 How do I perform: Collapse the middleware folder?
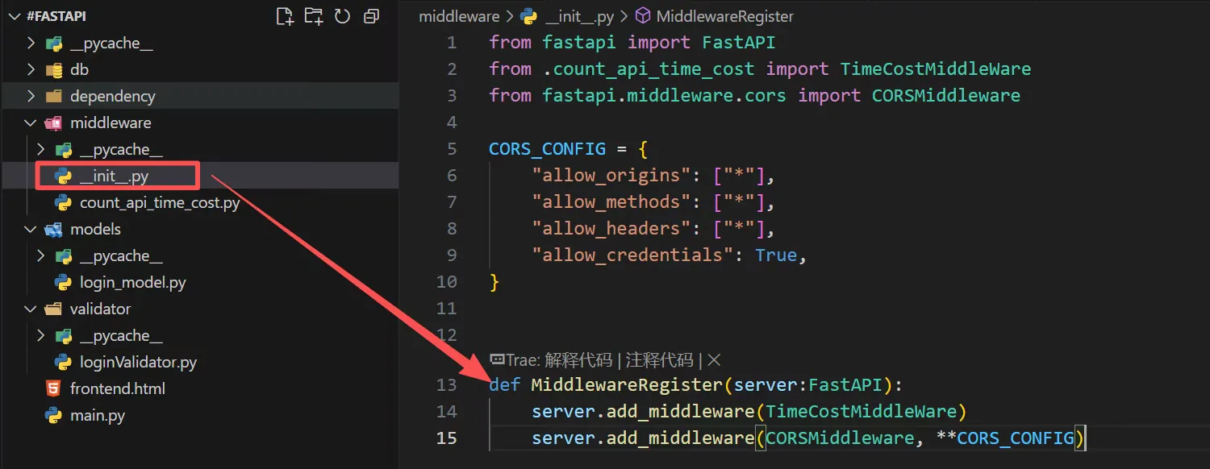[31, 122]
